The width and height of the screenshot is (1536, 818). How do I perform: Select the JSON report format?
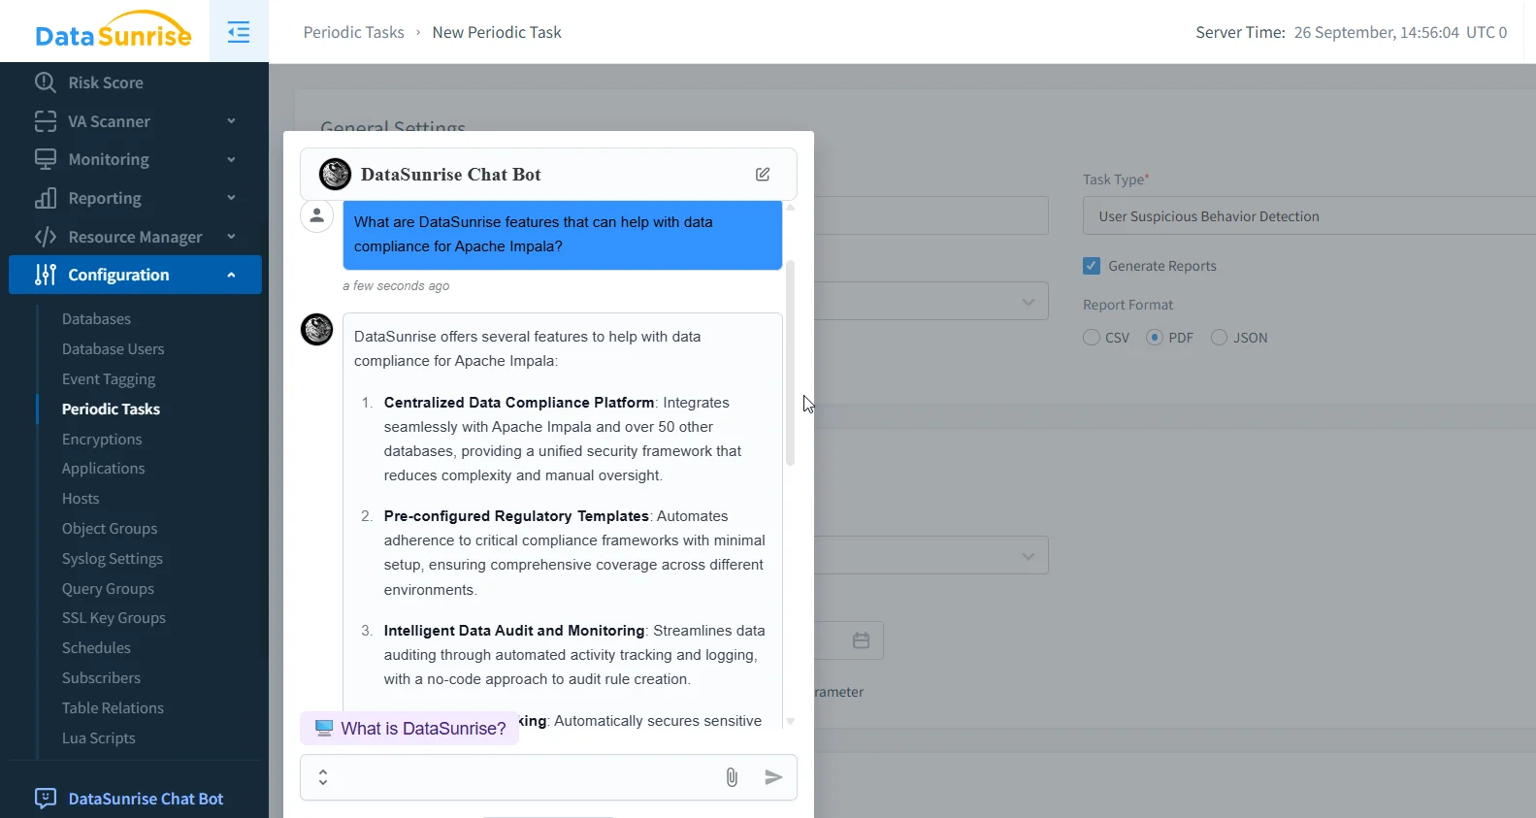click(1219, 338)
